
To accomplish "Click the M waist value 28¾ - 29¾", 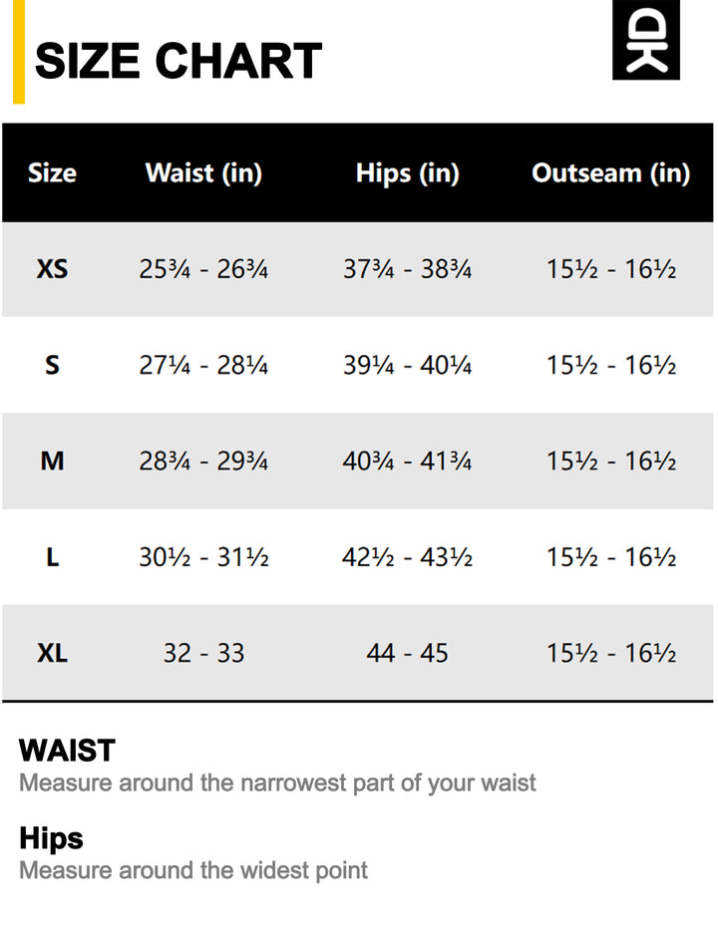I will tap(203, 462).
